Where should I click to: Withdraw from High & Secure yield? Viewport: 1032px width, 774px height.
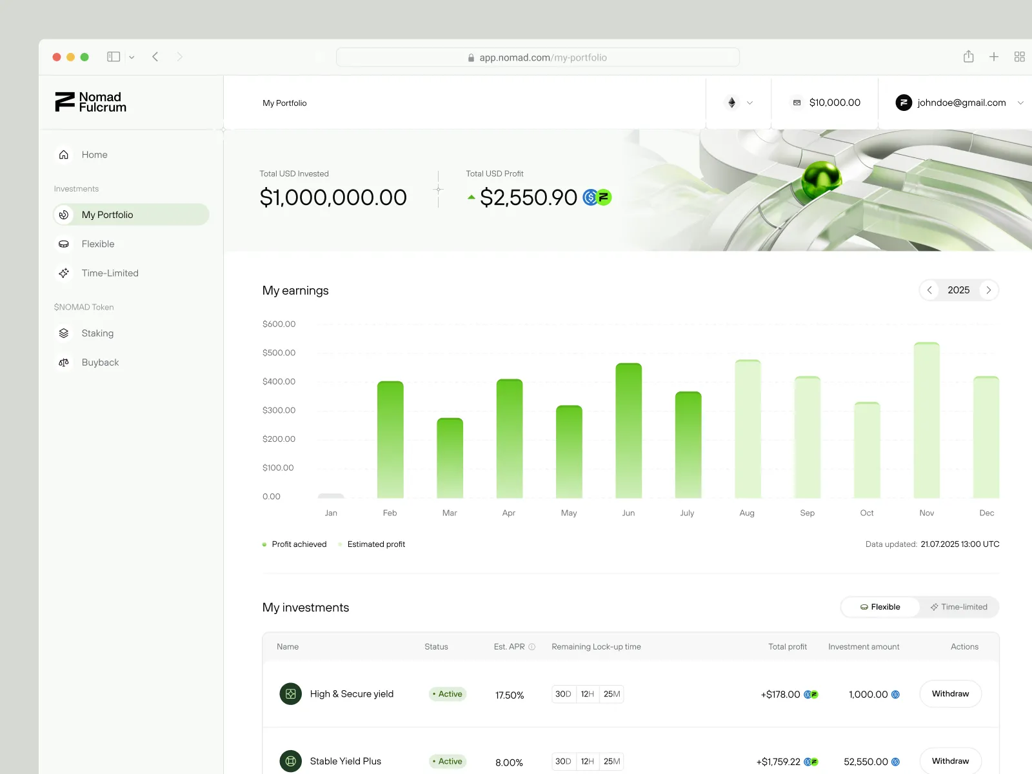(950, 694)
